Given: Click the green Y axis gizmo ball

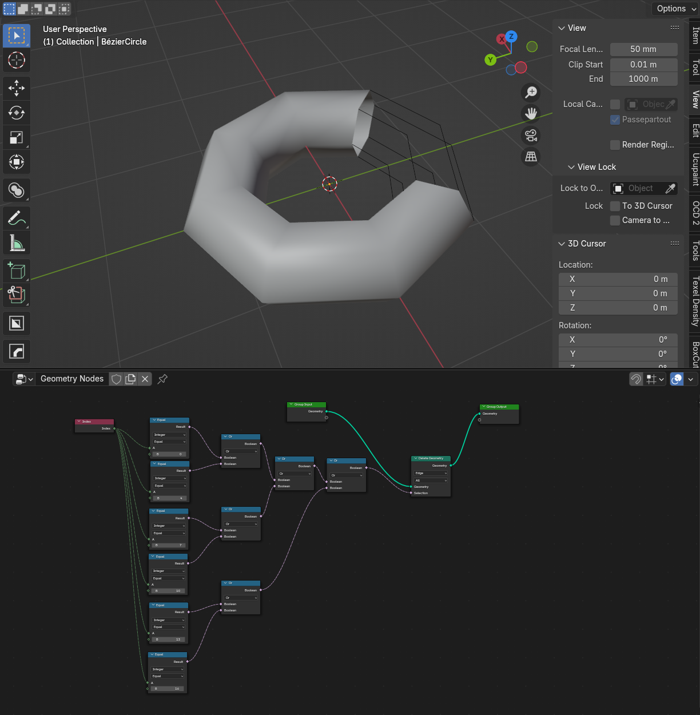Looking at the screenshot, I should coord(490,59).
